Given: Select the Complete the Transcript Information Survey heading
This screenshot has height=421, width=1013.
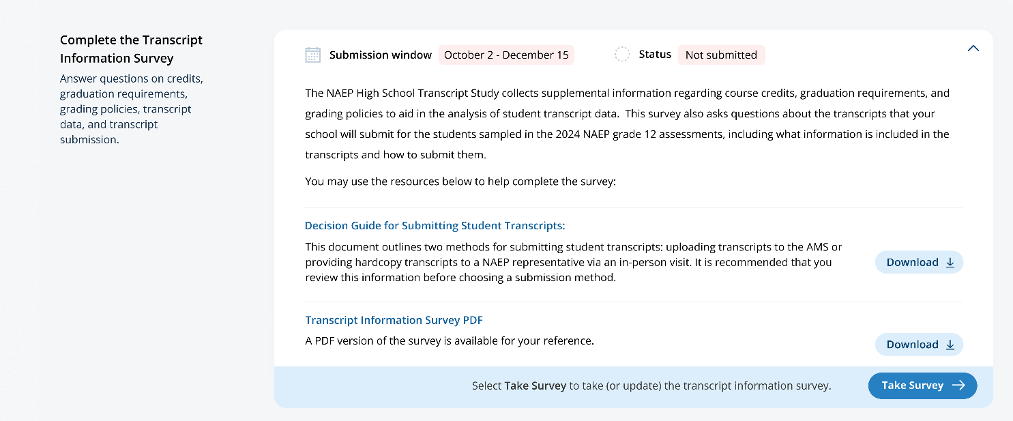Looking at the screenshot, I should click(131, 49).
